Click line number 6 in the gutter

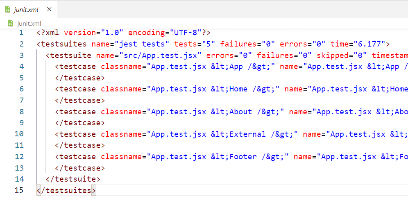tap(21, 89)
